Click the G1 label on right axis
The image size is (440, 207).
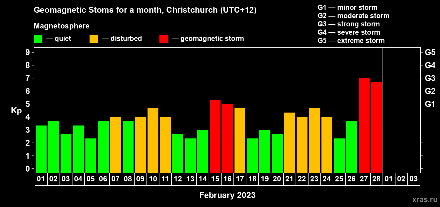[430, 104]
